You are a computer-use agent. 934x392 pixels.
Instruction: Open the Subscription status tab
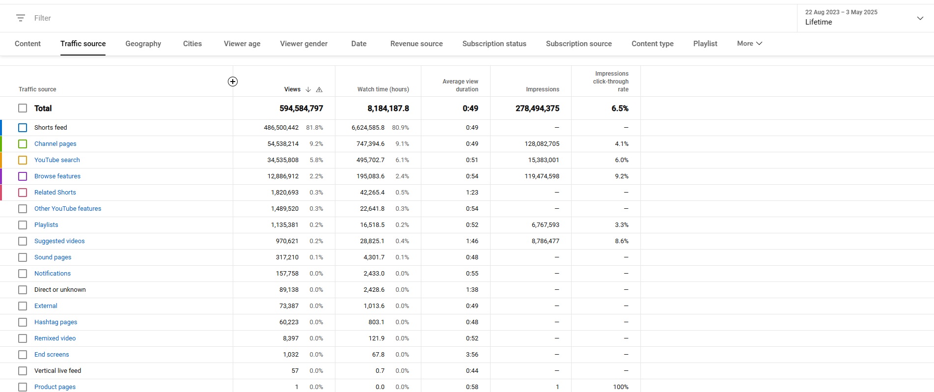(x=494, y=44)
